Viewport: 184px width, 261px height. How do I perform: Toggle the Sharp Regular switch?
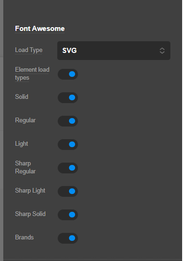click(68, 168)
